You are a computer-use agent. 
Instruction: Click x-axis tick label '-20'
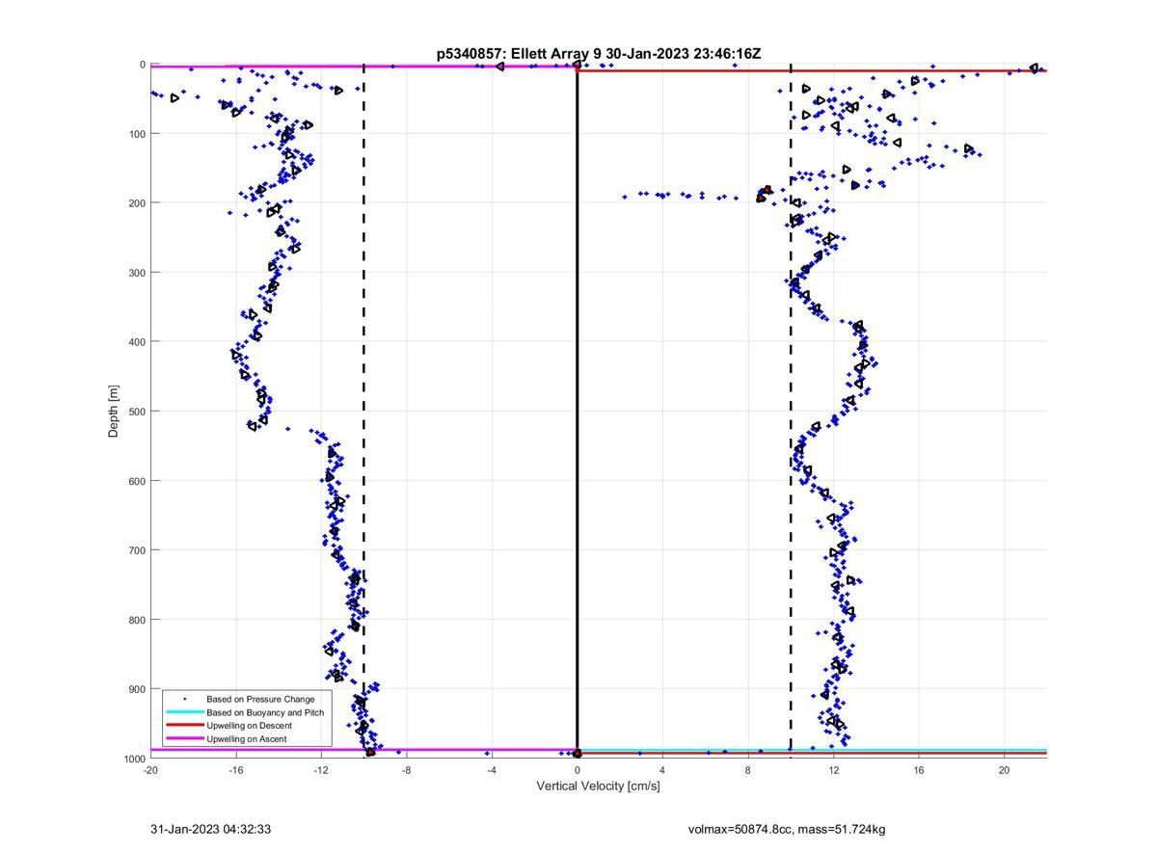[150, 770]
